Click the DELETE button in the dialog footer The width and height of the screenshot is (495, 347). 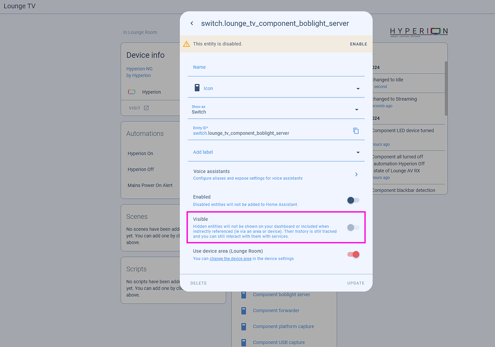click(198, 283)
